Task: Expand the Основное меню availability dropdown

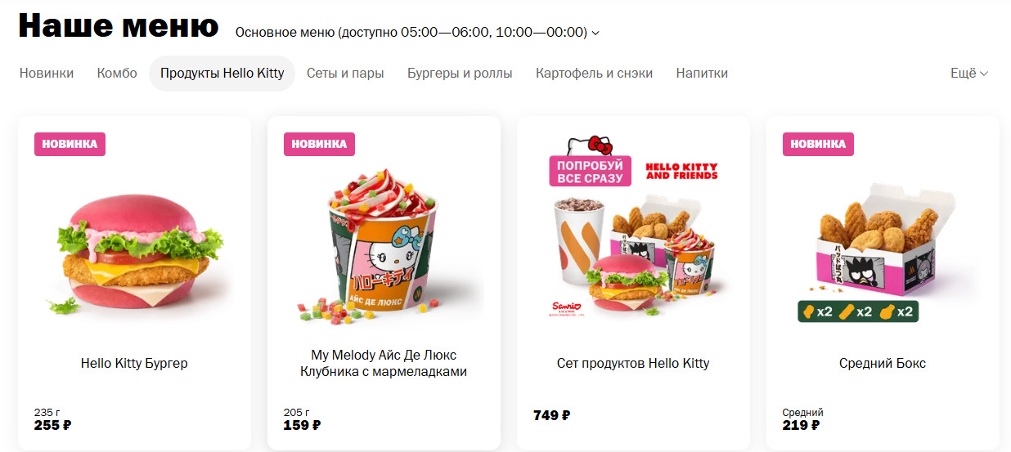Action: (417, 33)
